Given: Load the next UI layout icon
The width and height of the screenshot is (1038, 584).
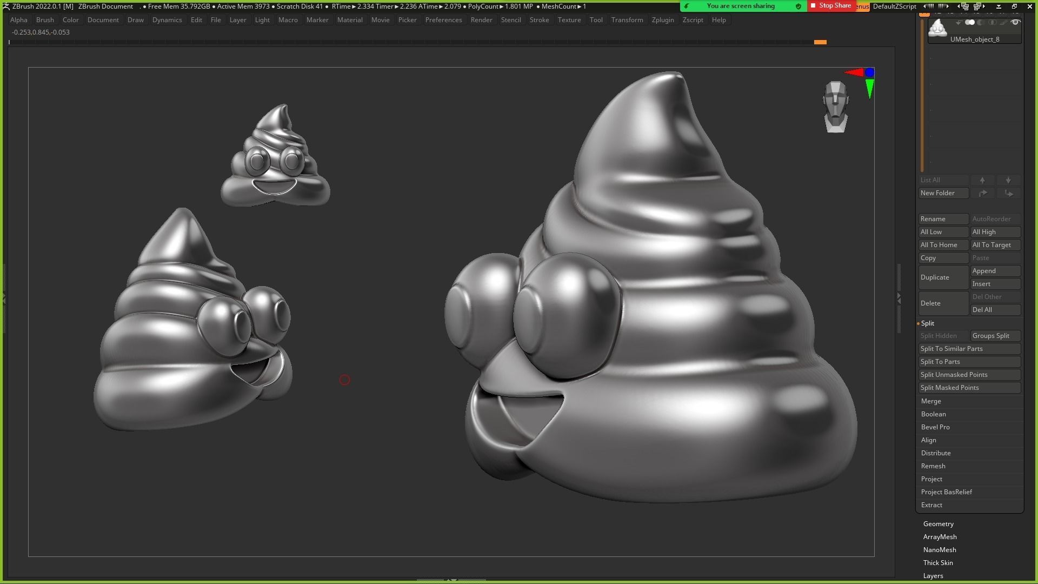Looking at the screenshot, I should click(x=980, y=6).
